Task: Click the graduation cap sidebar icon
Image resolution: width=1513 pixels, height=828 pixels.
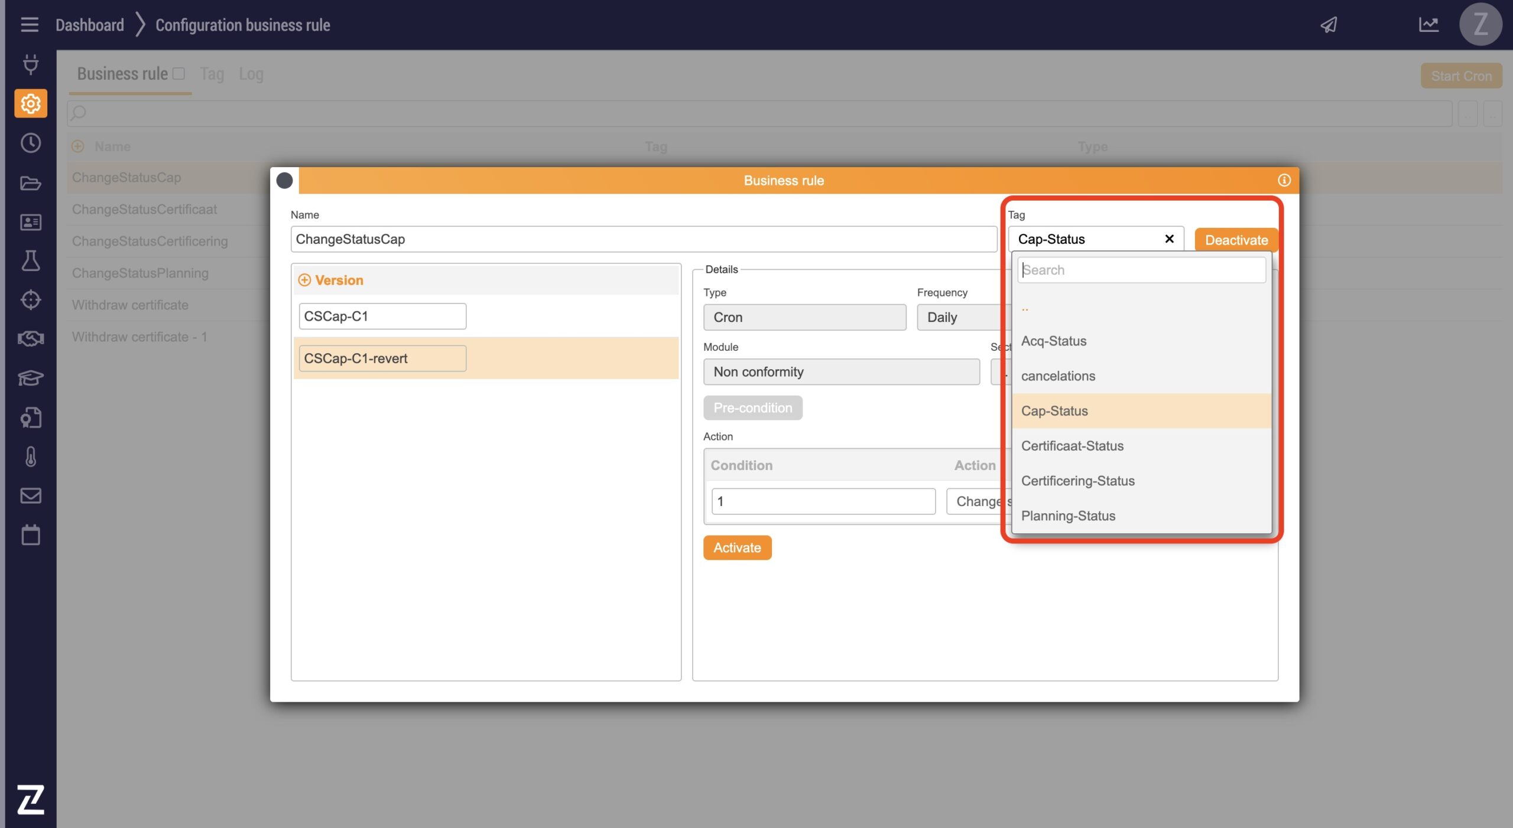Action: click(x=31, y=377)
